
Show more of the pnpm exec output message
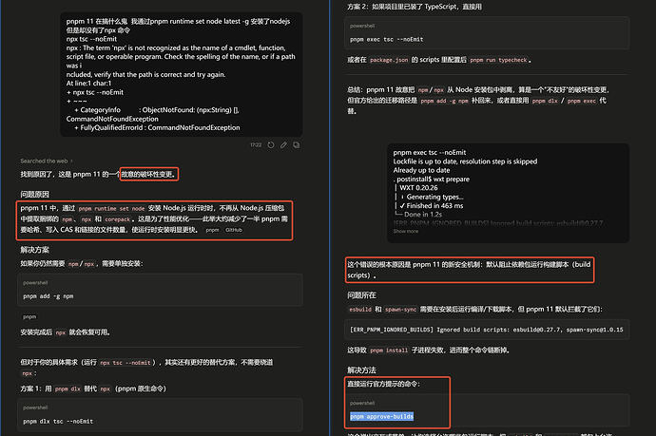coord(405,231)
